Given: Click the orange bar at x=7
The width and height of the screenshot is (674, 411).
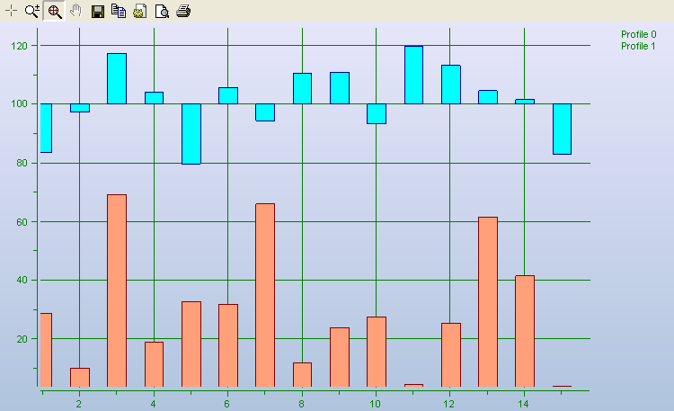Looking at the screenshot, I should pyautogui.click(x=265, y=295).
